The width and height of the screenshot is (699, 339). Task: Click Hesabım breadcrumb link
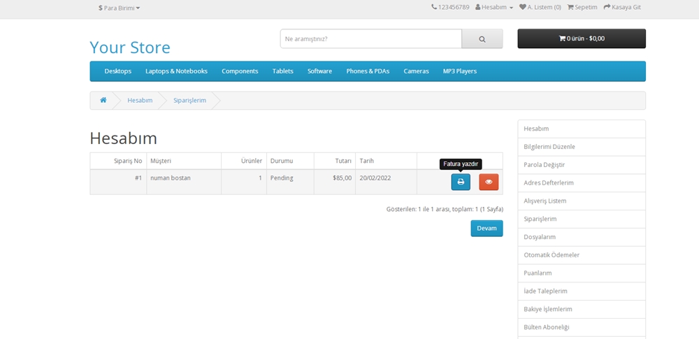[x=140, y=101]
